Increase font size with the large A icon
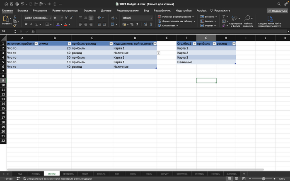The height and width of the screenshot is (181, 290). (66, 18)
